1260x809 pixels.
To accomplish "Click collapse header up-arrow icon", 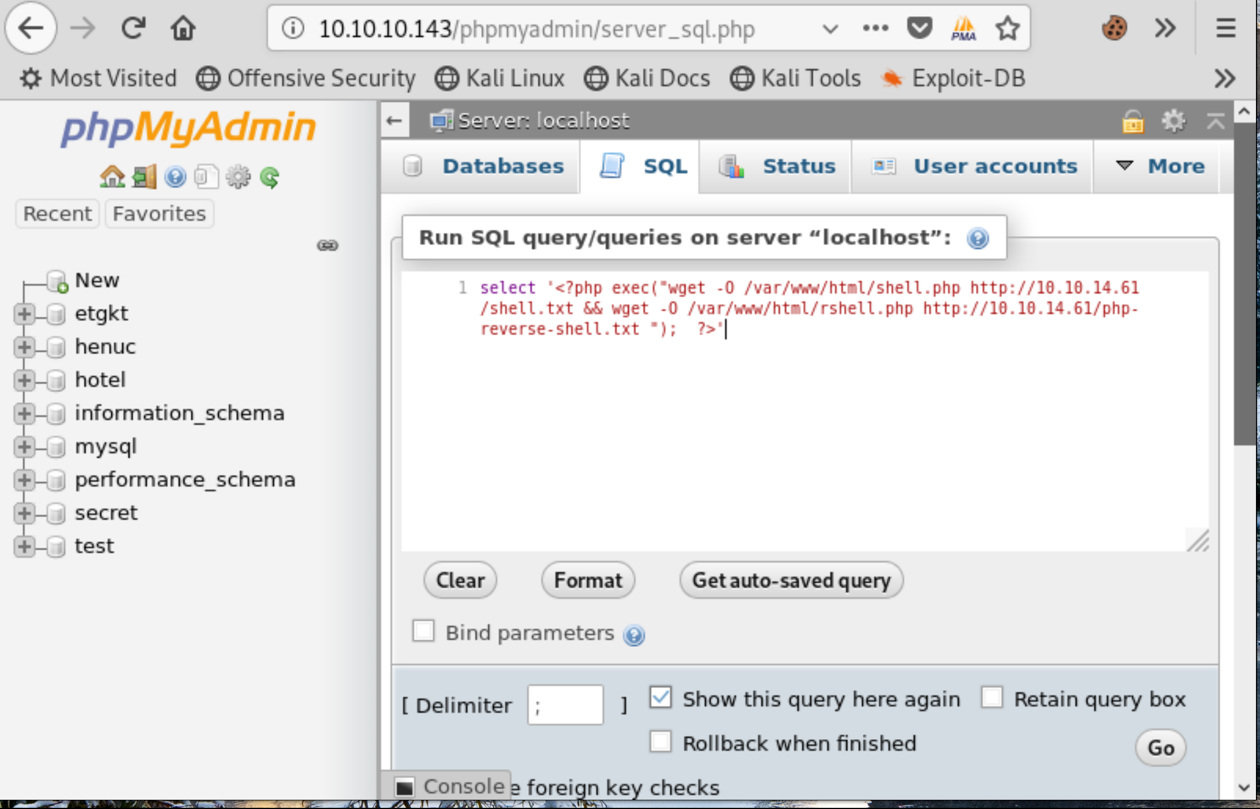I will pos(1216,121).
